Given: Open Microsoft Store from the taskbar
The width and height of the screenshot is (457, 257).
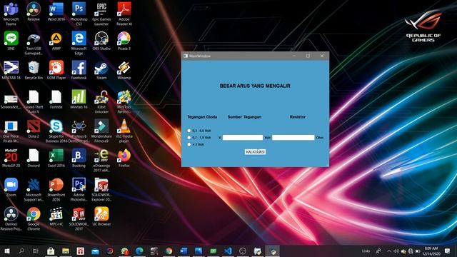Looking at the screenshot, I should (51, 251).
